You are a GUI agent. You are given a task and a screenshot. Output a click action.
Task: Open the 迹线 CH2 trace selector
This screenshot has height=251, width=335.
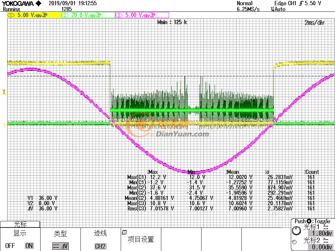pos(100,246)
